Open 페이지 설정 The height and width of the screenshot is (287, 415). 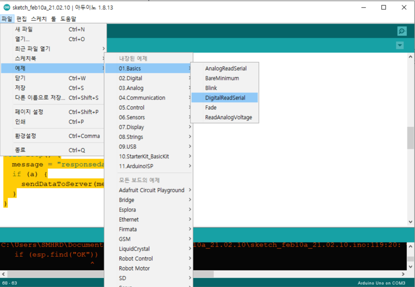[x=53, y=112]
